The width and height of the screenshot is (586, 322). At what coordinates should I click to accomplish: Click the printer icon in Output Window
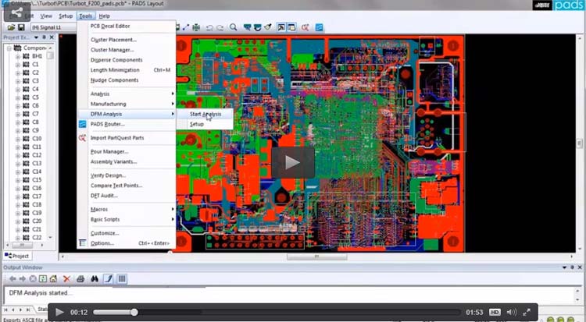click(x=80, y=278)
